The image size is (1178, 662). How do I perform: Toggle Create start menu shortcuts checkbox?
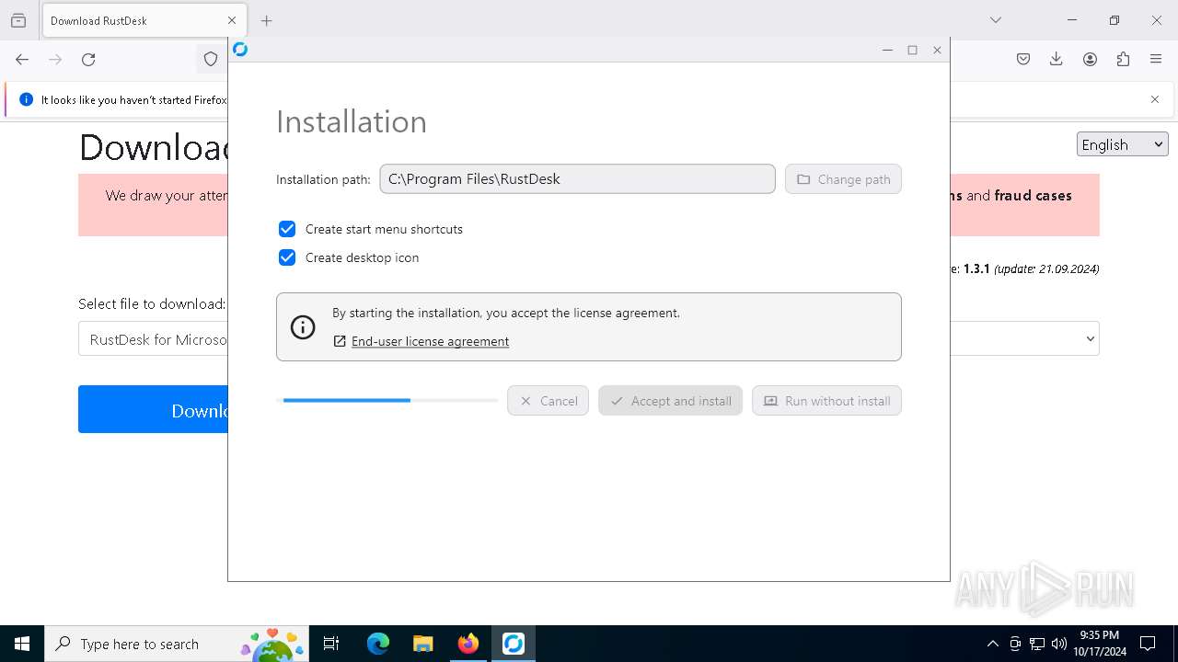287,229
